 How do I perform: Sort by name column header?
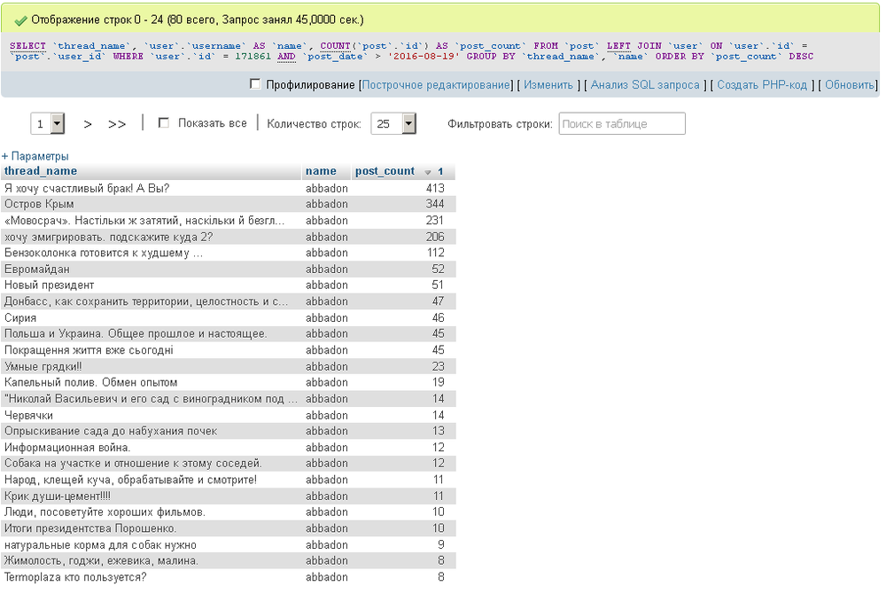point(321,171)
